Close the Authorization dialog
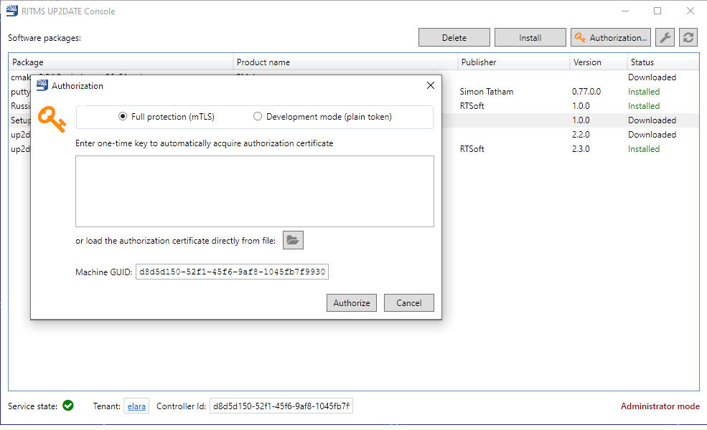Viewport: 707px width, 430px height. (431, 86)
